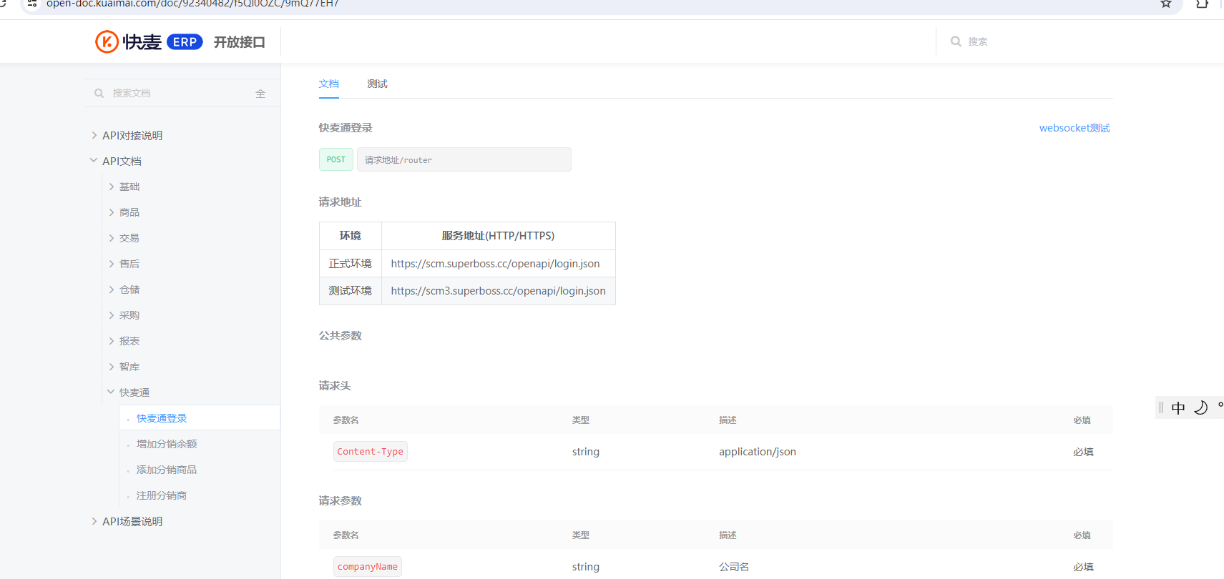Click the browser address bar URL
The width and height of the screenshot is (1224, 579).
point(193,4)
